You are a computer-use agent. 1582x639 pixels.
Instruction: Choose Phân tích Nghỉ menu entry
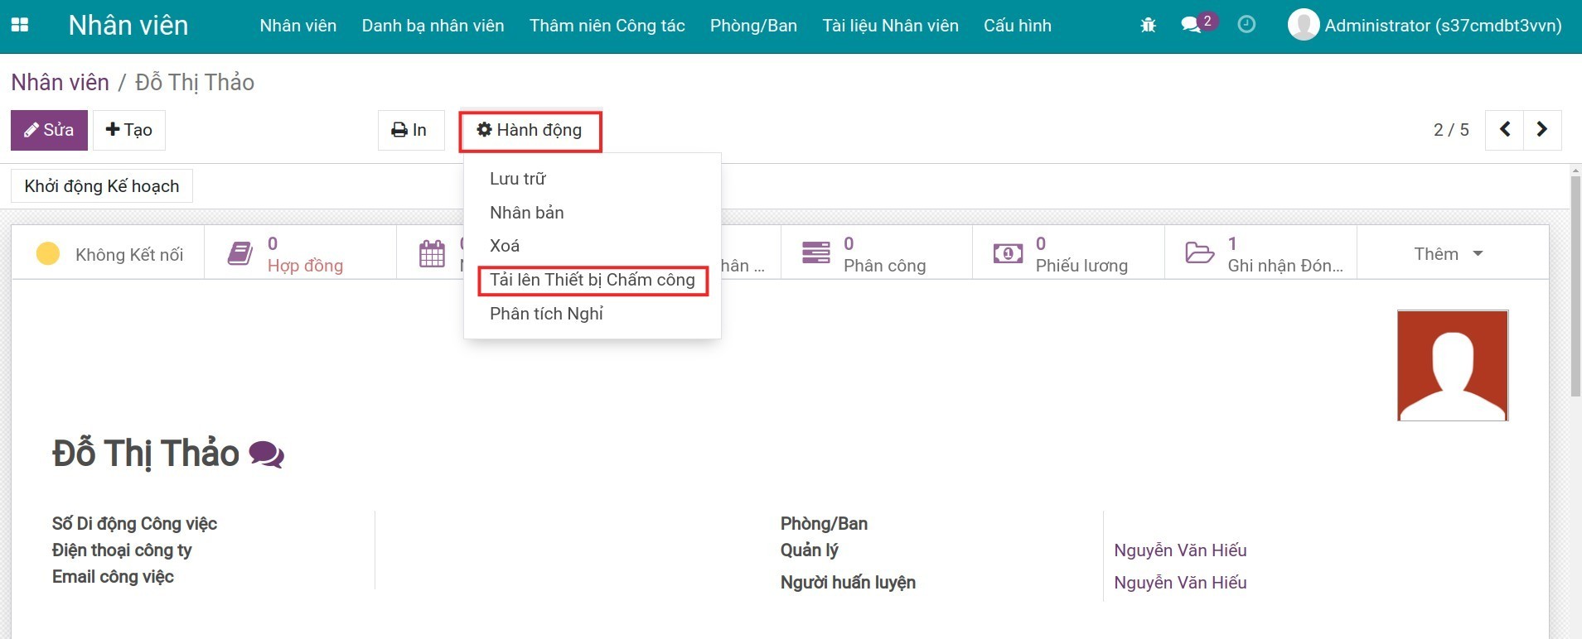(x=593, y=314)
